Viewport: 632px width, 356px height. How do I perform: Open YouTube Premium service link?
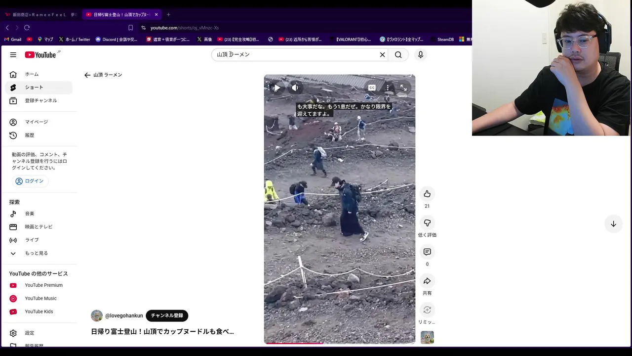click(39, 285)
